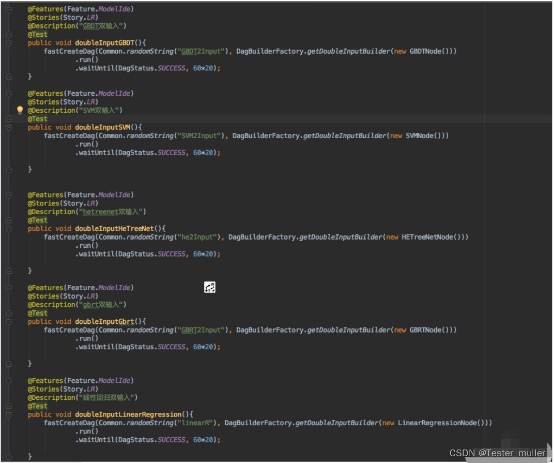
Task: Collapse annotations fold marker above doubleInputLinearRegression
Action: click(9, 381)
